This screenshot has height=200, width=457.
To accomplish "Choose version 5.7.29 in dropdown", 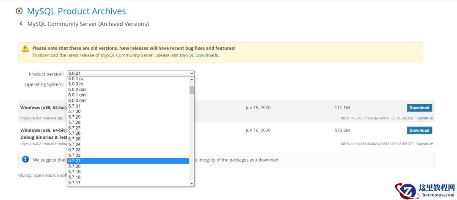I will [128, 117].
